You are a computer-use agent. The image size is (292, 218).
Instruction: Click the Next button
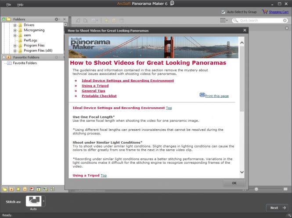[x=277, y=208]
